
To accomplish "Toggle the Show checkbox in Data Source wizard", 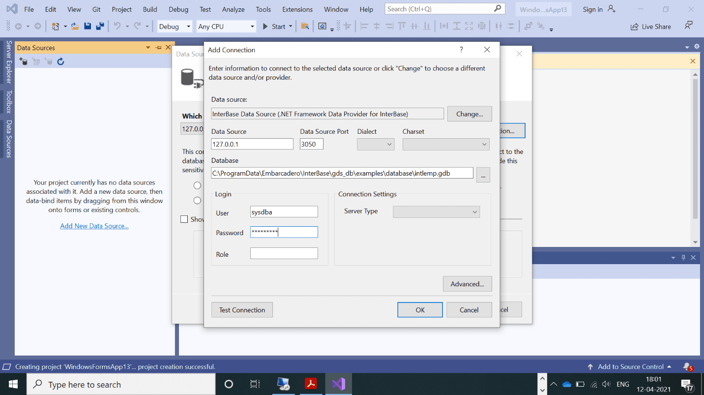I will (184, 219).
